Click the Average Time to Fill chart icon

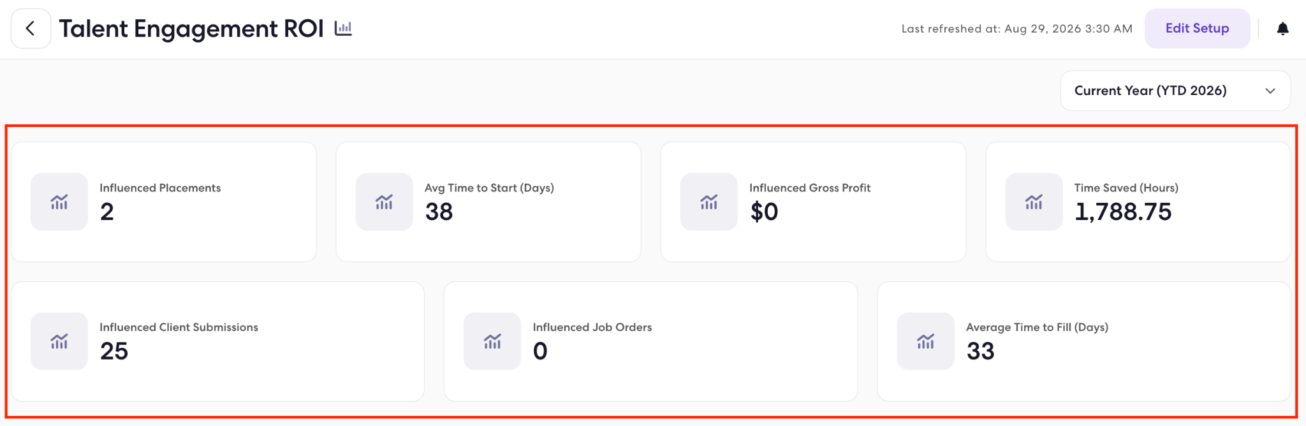925,341
